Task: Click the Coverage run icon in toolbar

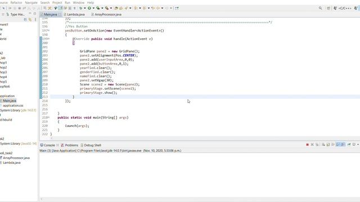Action: click(x=98, y=8)
